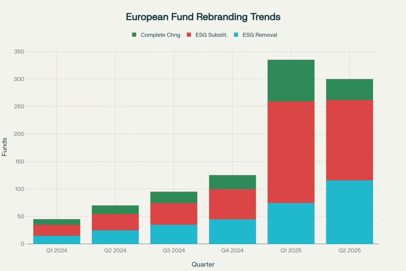Select the green segment of Q1 2025 bar

tap(291, 81)
